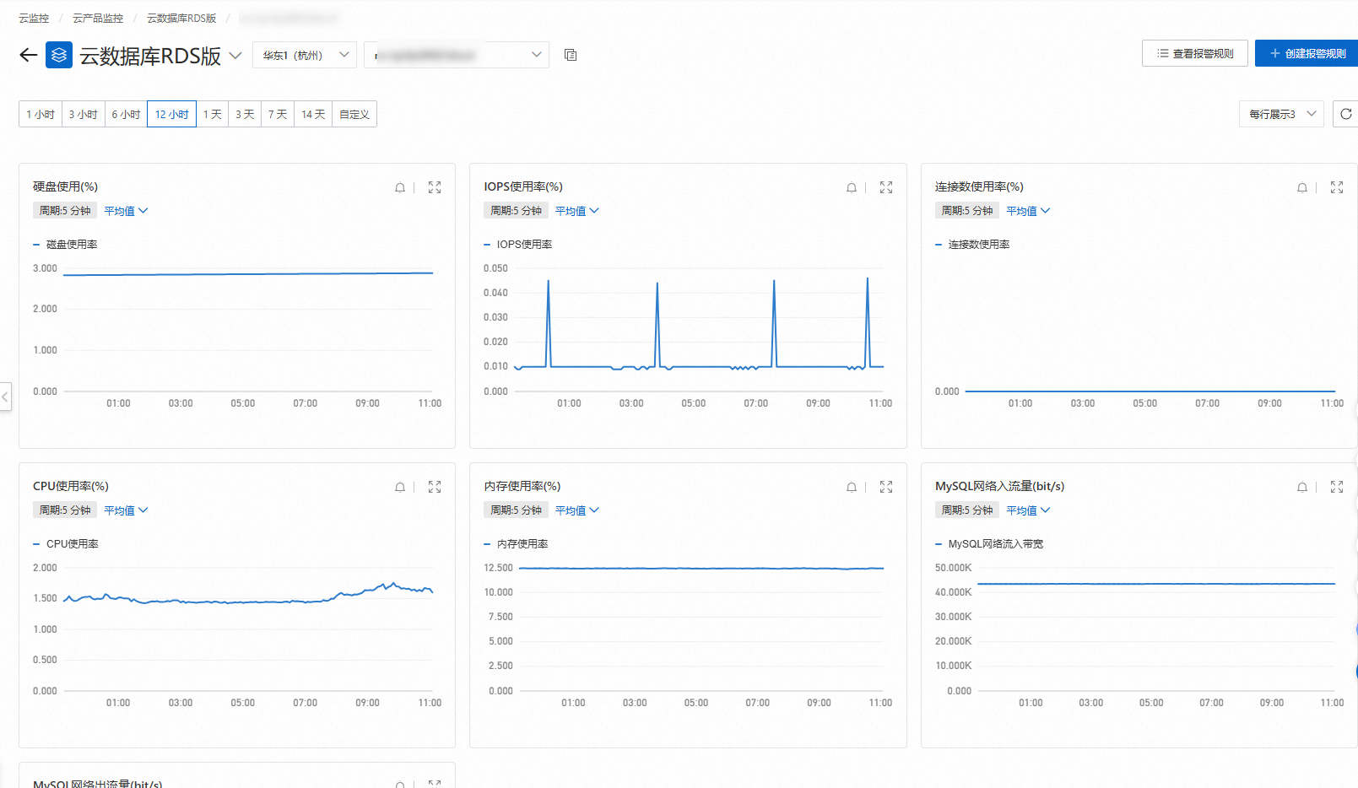Select the 7 天 time range
1358x788 pixels.
click(x=278, y=114)
